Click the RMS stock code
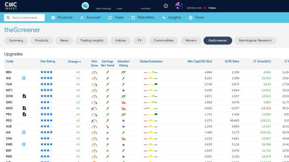289x162 pixels. (9, 157)
